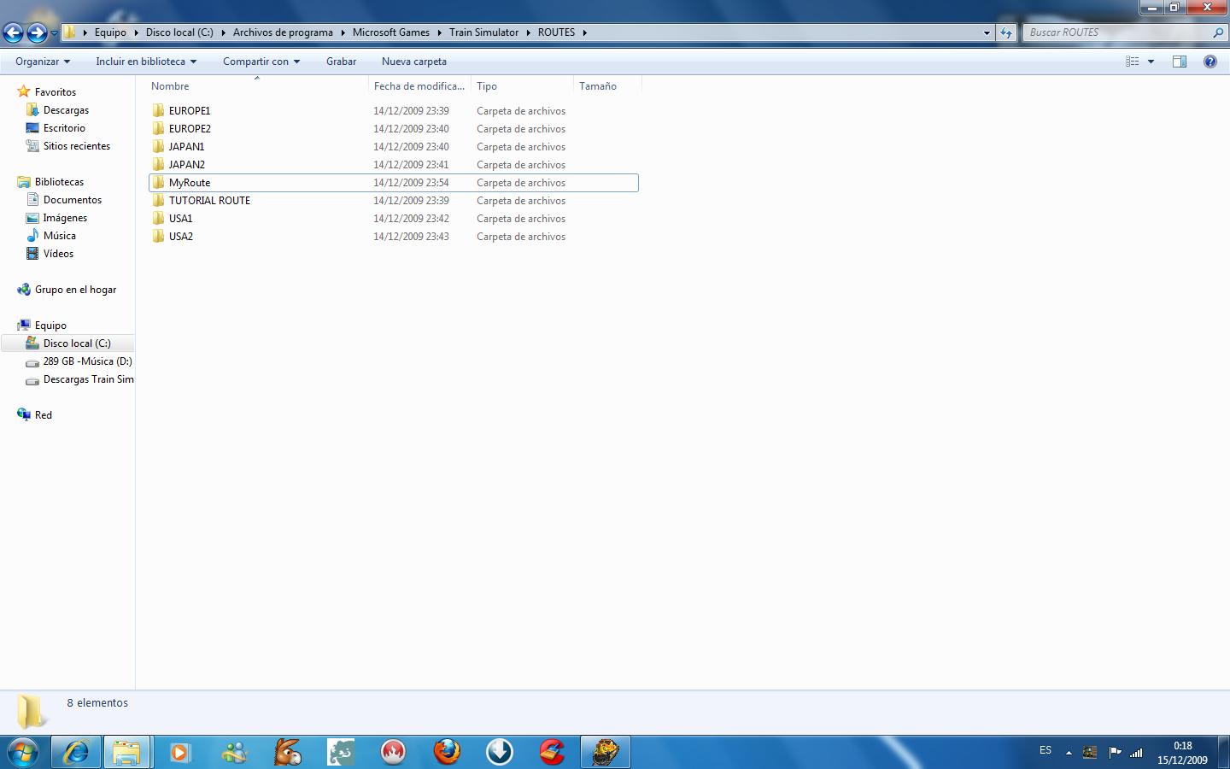
Task: Expand the view options dropdown arrow
Action: click(x=1151, y=62)
